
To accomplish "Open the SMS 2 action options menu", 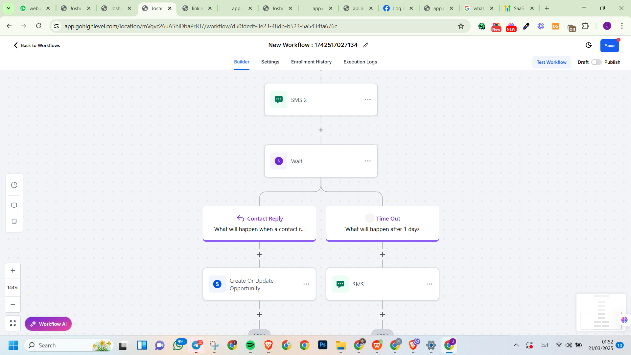I will [x=368, y=100].
